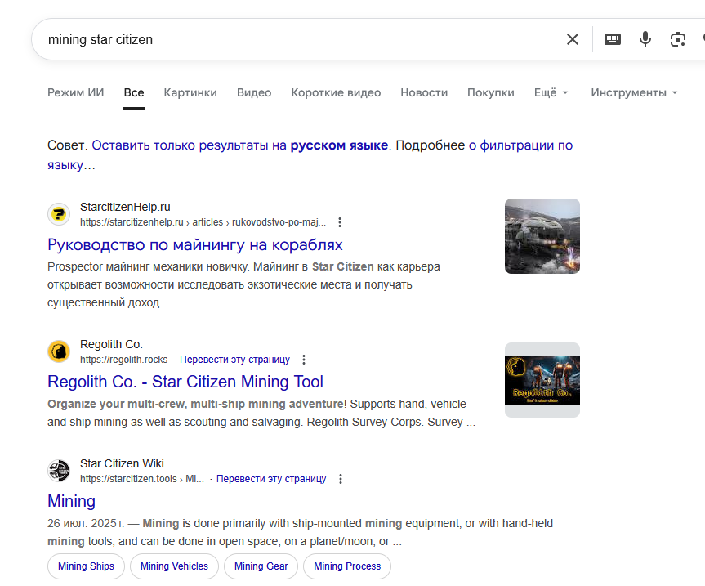Switch to the Покупки tab
Viewport: 705px width, 586px height.
click(490, 92)
